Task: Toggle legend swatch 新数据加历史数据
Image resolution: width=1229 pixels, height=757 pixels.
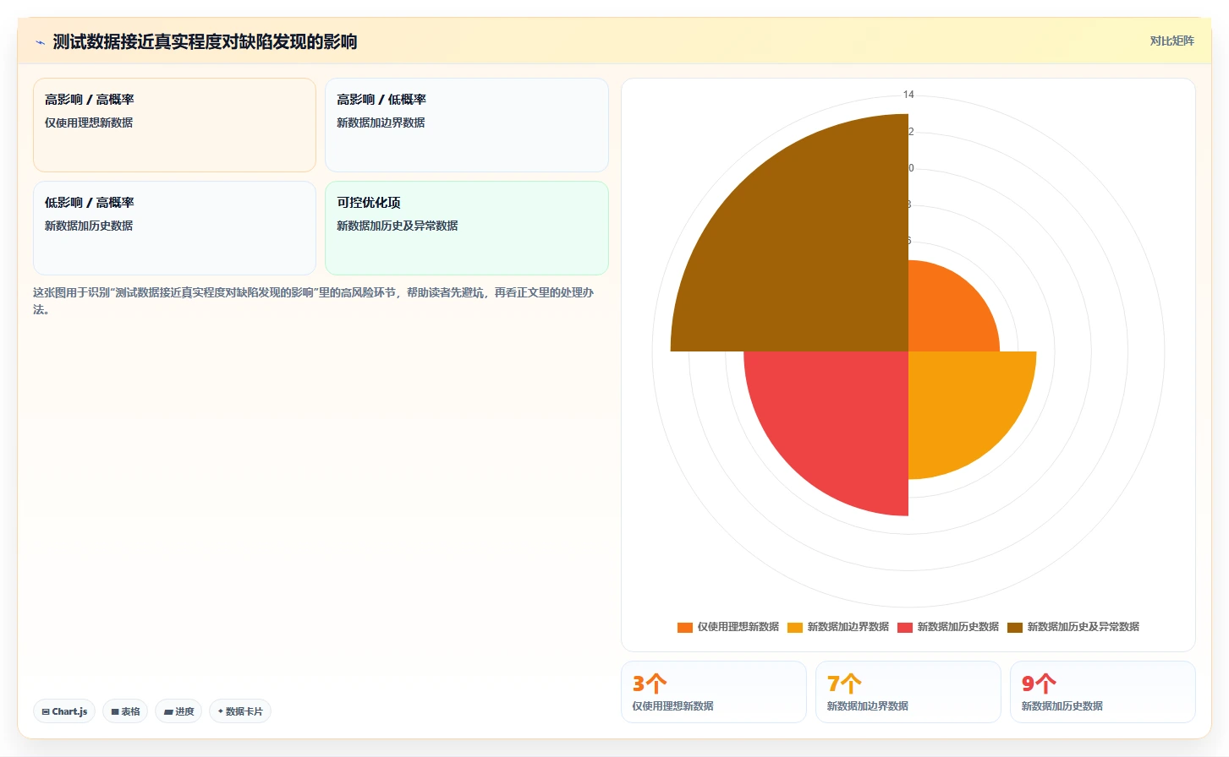Action: [905, 627]
